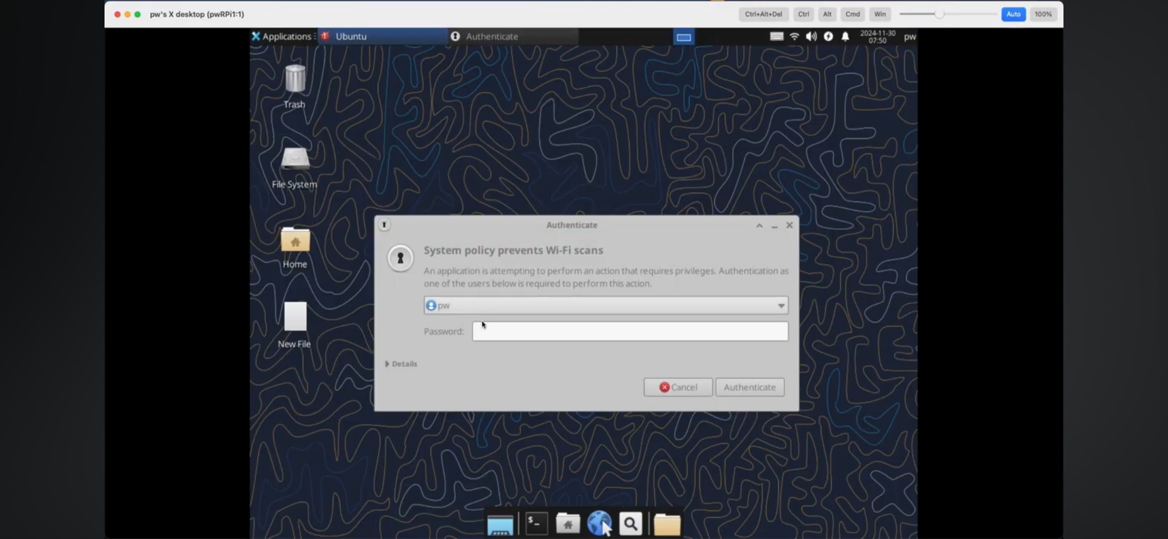Switch to the Ubuntu taskbar window
Screen dimensions: 1168x539
(x=382, y=36)
